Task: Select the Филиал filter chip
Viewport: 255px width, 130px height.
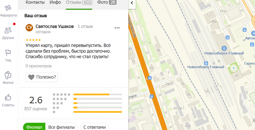Action: click(34, 127)
